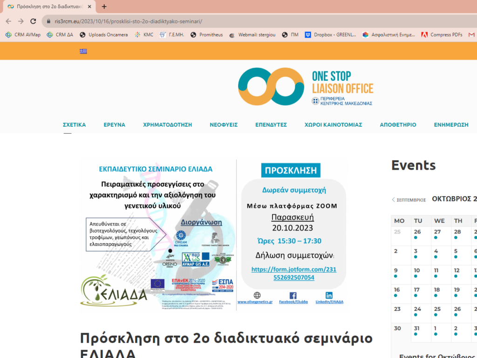477x358 pixels.
Task: Select October 31 in the calendar
Action: 417,329
